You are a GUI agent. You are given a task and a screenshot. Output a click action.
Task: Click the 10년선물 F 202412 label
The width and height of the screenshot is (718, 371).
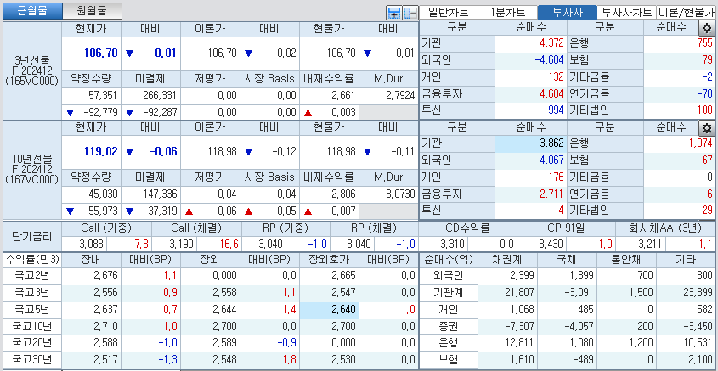click(32, 169)
